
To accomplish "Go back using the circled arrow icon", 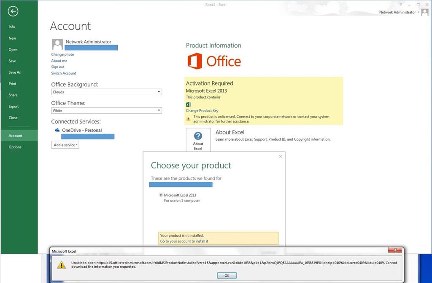I will [x=13, y=11].
